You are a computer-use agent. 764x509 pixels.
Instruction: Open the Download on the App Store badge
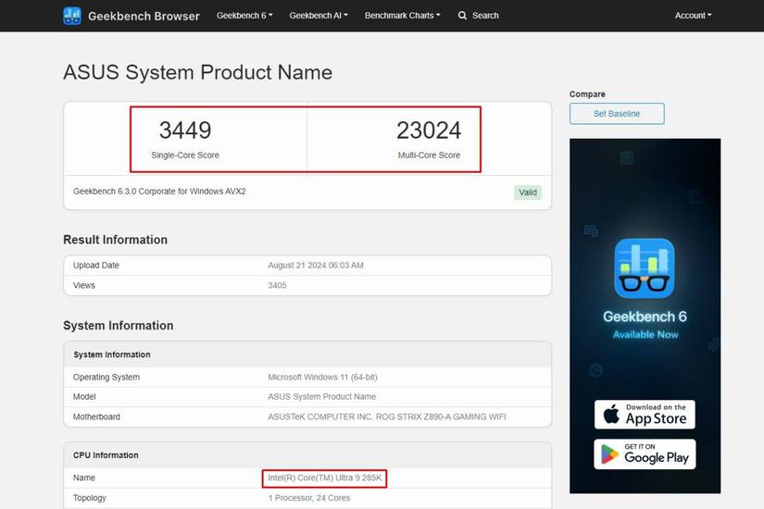[645, 415]
